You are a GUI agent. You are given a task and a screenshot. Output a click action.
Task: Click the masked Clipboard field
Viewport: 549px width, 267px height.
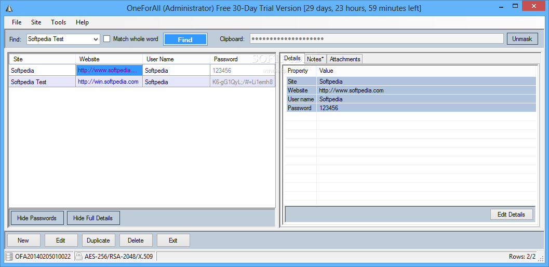pyautogui.click(x=377, y=38)
